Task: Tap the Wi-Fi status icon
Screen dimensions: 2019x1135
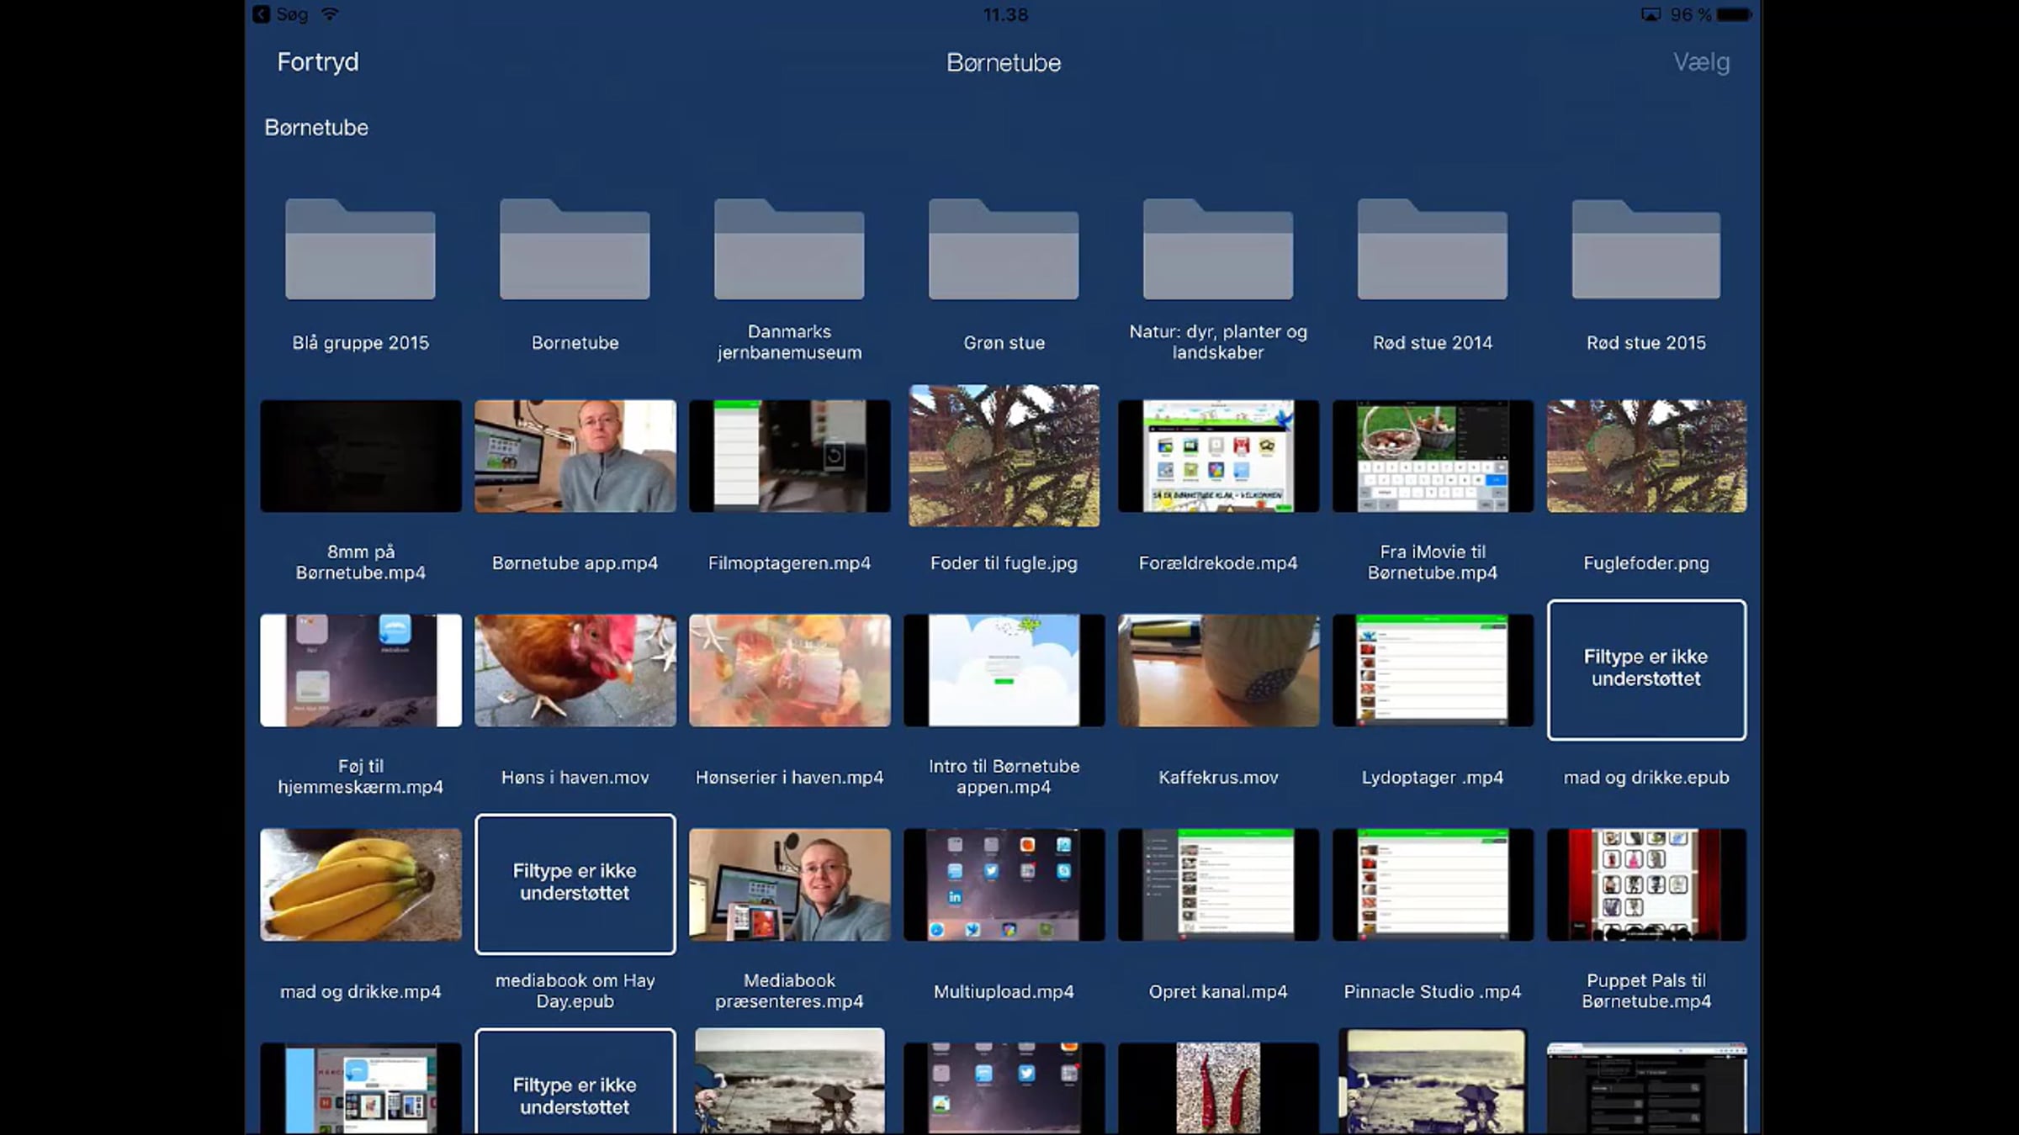Action: [x=330, y=14]
